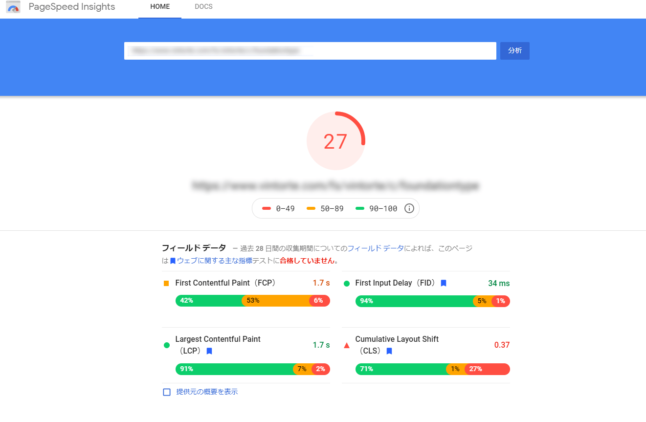Click red triangle CLS status icon
Image resolution: width=646 pixels, height=422 pixels.
point(347,345)
